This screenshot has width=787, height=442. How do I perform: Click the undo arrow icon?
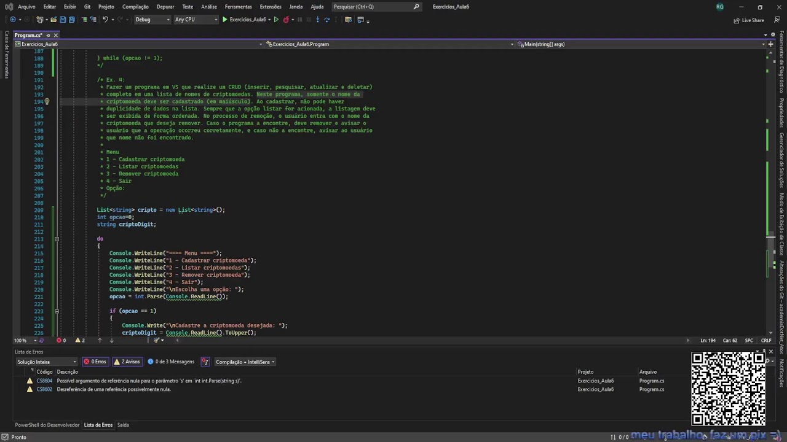click(x=105, y=20)
